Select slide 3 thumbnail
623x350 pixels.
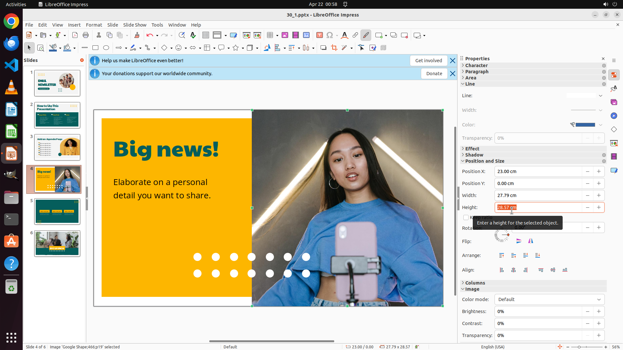click(x=57, y=147)
